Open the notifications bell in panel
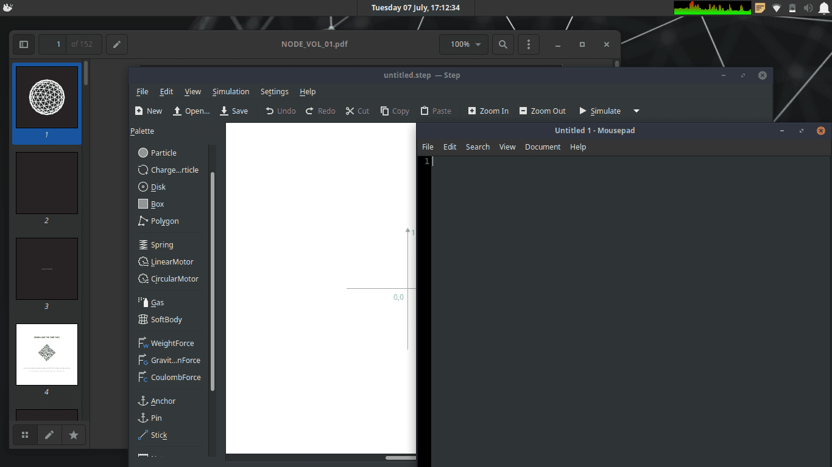Viewport: 832px width, 467px height. 824,8
